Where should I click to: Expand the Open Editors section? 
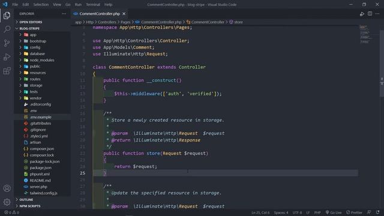point(31,22)
